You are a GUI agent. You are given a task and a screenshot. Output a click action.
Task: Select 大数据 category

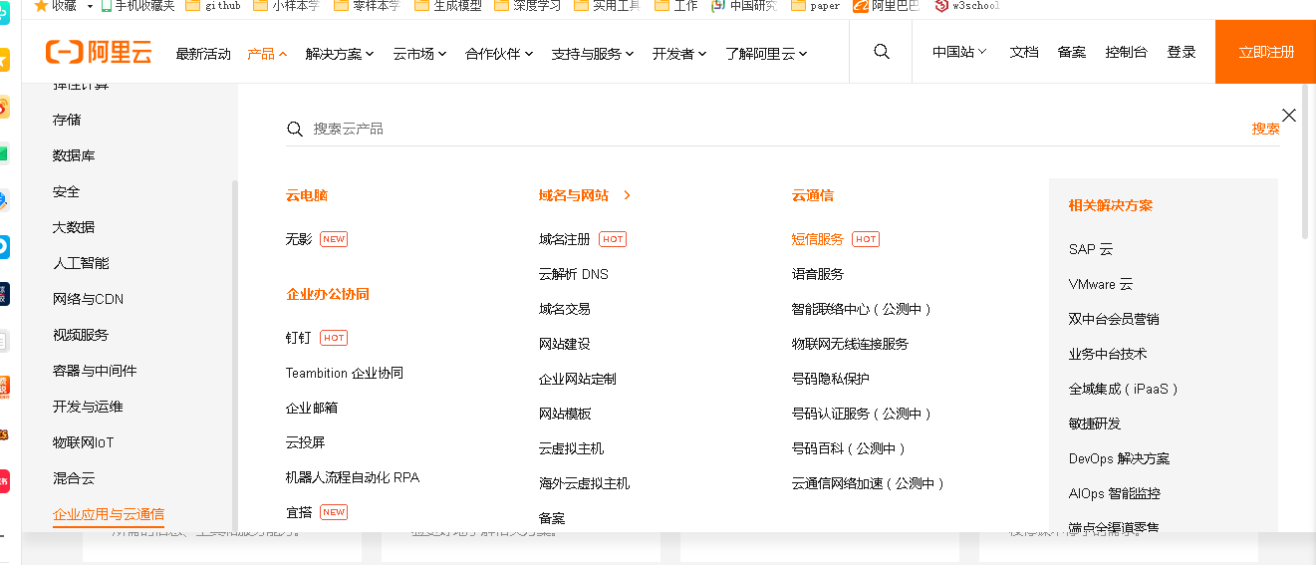[x=74, y=227]
